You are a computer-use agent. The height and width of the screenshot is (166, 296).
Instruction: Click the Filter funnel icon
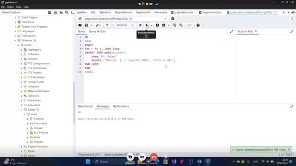[x=107, y=25]
